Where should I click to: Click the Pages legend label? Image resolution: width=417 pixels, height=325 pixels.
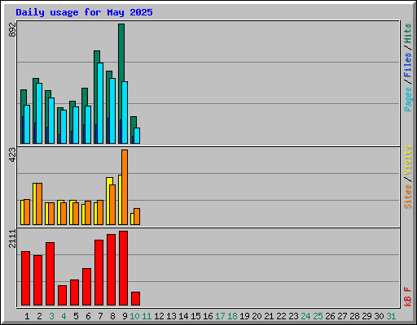coord(408,99)
